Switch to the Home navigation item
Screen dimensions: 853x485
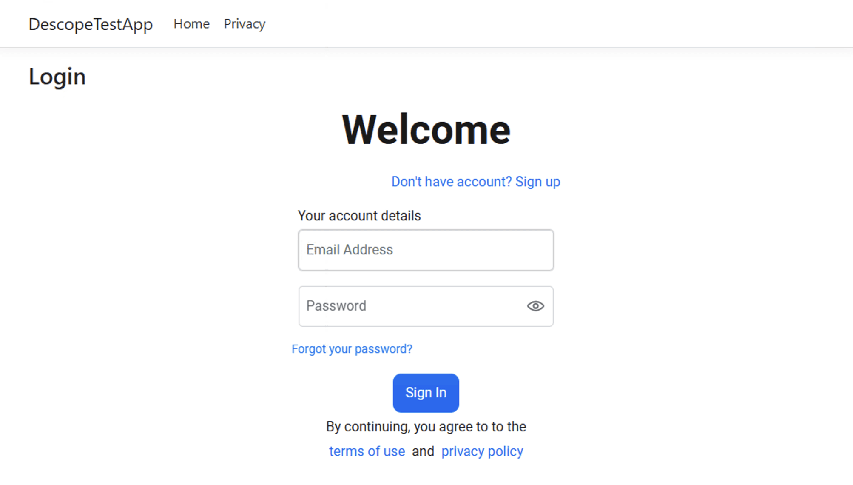[191, 24]
